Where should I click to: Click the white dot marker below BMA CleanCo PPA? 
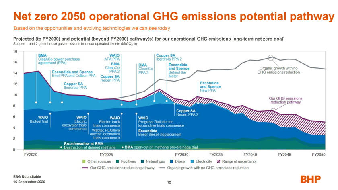click(x=36, y=102)
